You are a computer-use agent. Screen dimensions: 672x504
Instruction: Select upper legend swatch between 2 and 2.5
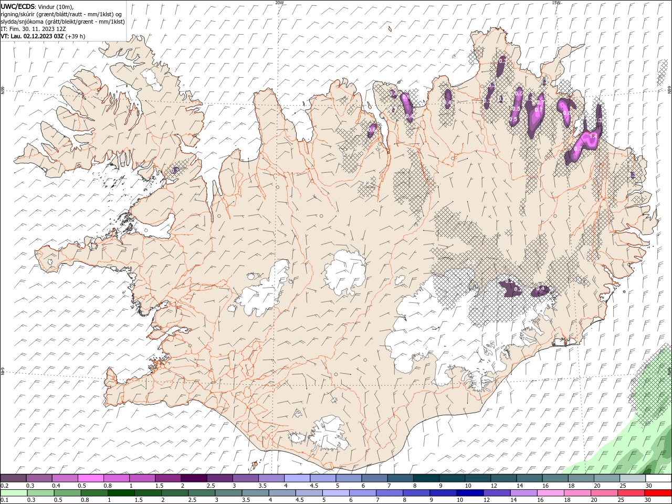(x=194, y=478)
